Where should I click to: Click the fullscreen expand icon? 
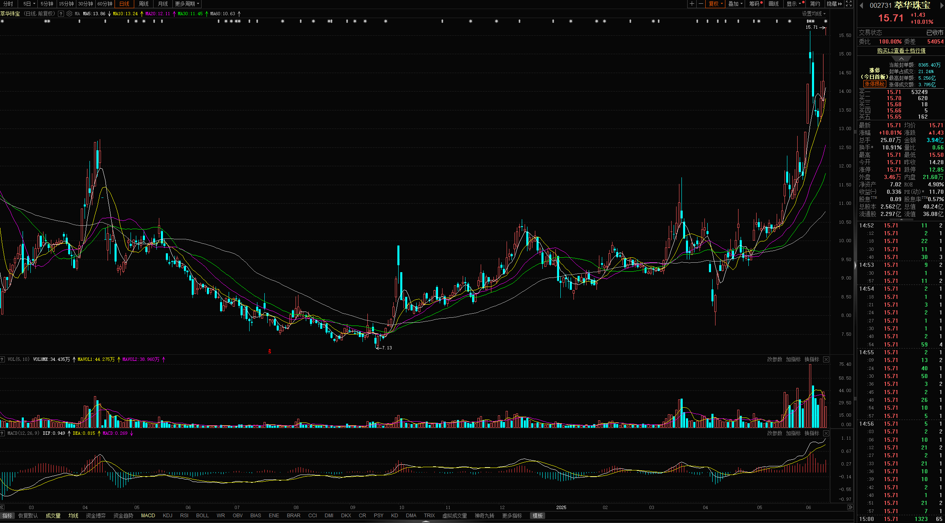(x=849, y=4)
